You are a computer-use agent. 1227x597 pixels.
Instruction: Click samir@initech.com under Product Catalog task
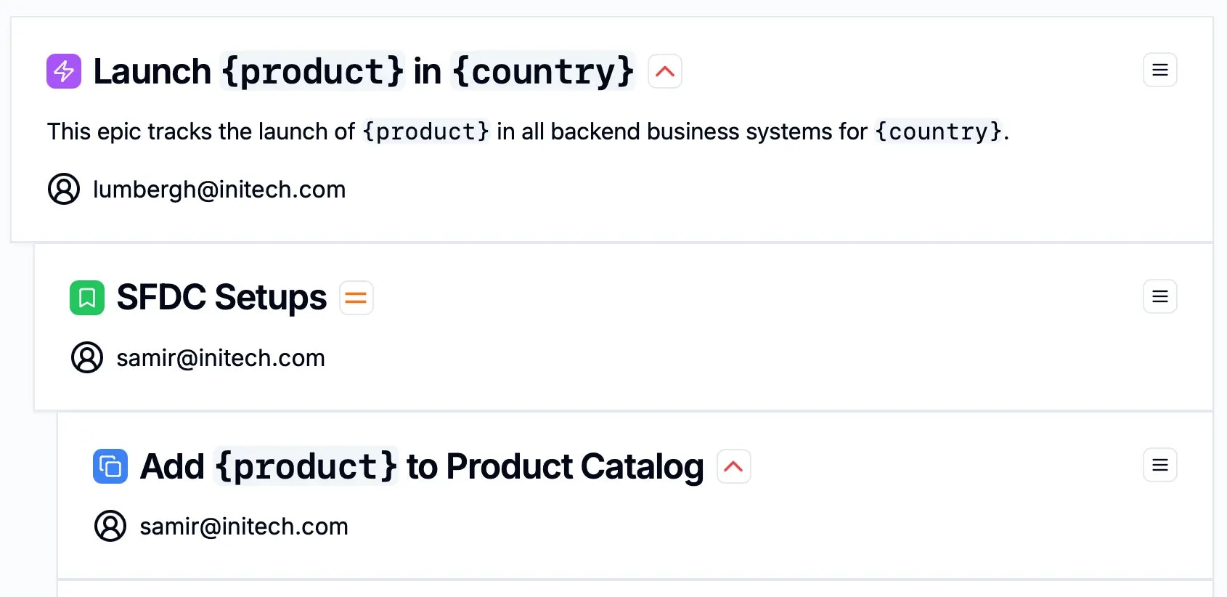(244, 527)
